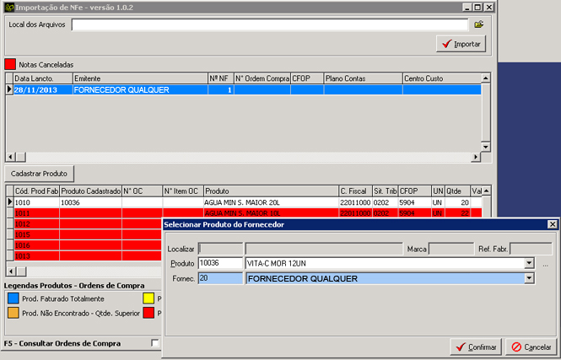The width and height of the screenshot is (561, 360).
Task: Click the Importar button
Action: pos(461,43)
